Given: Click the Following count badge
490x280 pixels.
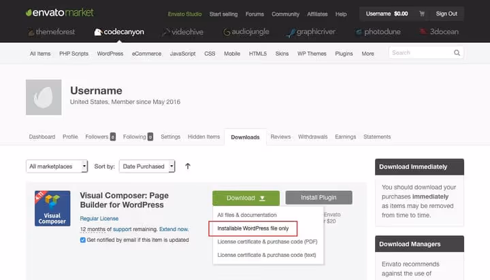Looking at the screenshot, I should (150, 137).
